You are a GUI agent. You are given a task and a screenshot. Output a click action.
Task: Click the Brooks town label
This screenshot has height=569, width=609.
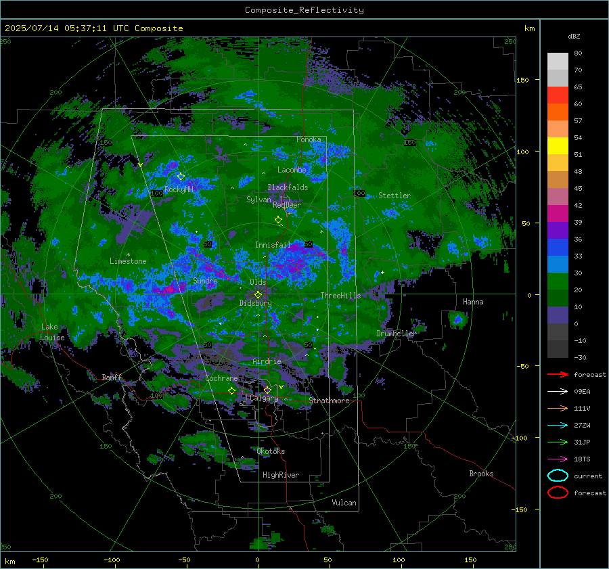coord(481,474)
